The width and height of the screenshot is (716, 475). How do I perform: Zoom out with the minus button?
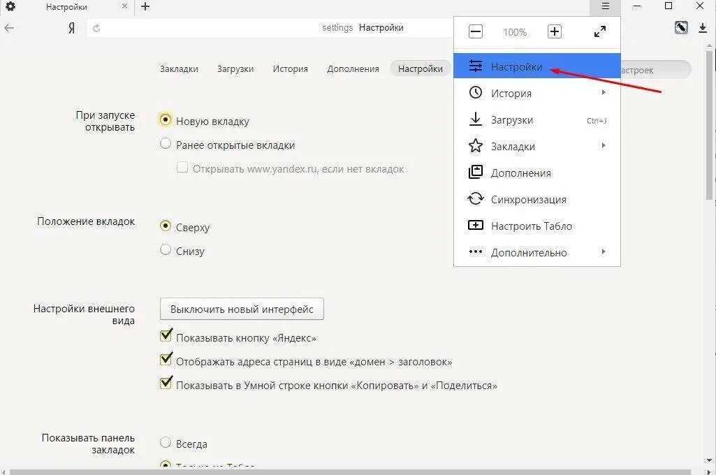476,32
